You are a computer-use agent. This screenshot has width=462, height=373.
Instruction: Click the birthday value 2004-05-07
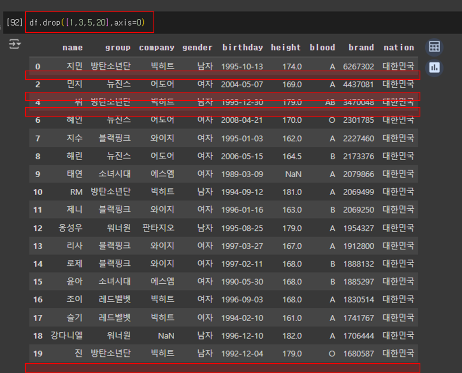click(x=242, y=84)
